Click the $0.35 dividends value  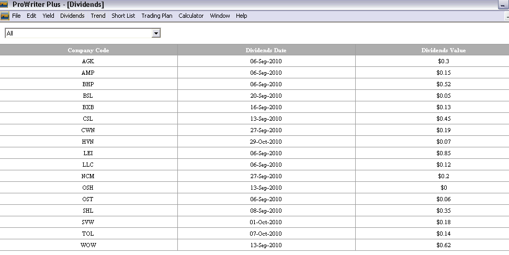pyautogui.click(x=444, y=211)
